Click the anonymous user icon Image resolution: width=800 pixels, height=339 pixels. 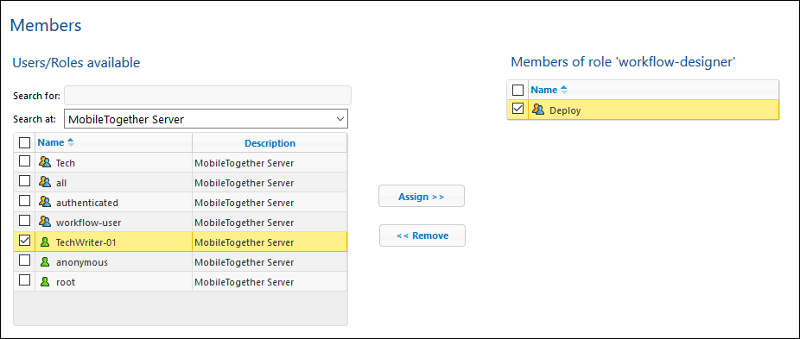pos(45,262)
